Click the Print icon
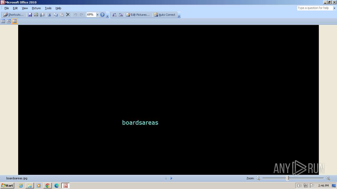Screen dimensions: 337x189 point(36,15)
